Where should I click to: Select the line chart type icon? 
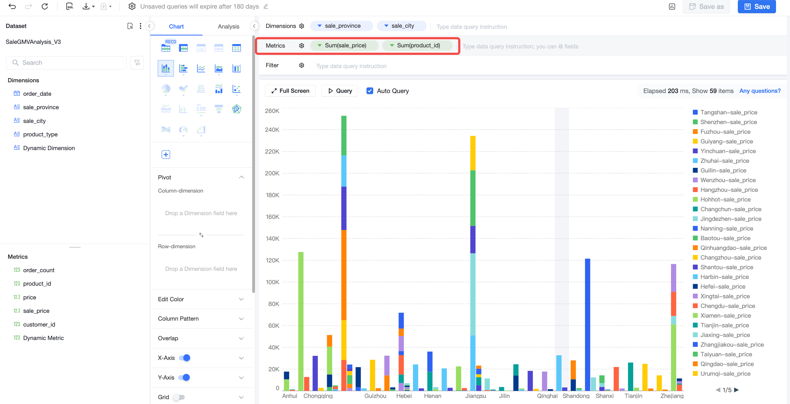[x=201, y=68]
